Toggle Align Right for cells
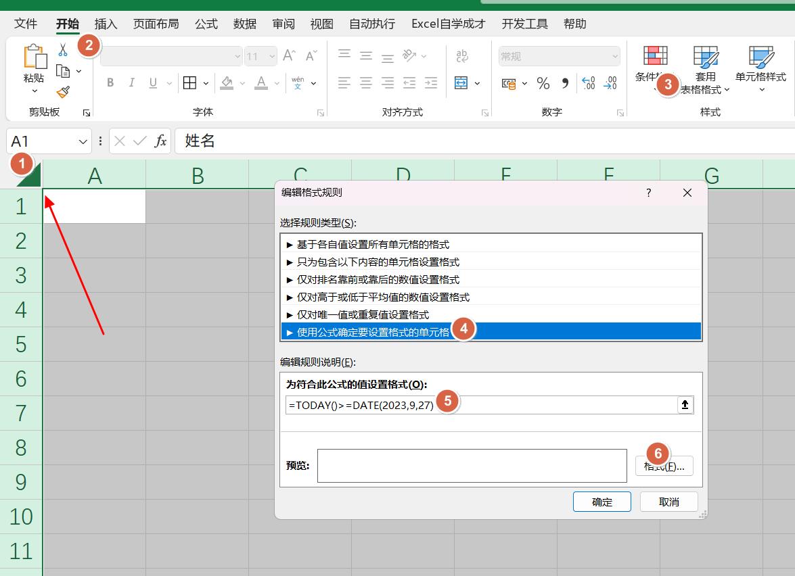795x576 pixels. 388,82
